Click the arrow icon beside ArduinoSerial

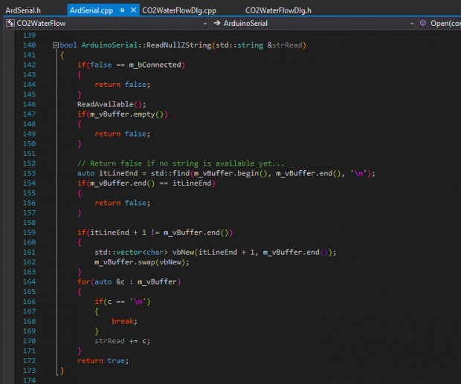click(x=217, y=23)
